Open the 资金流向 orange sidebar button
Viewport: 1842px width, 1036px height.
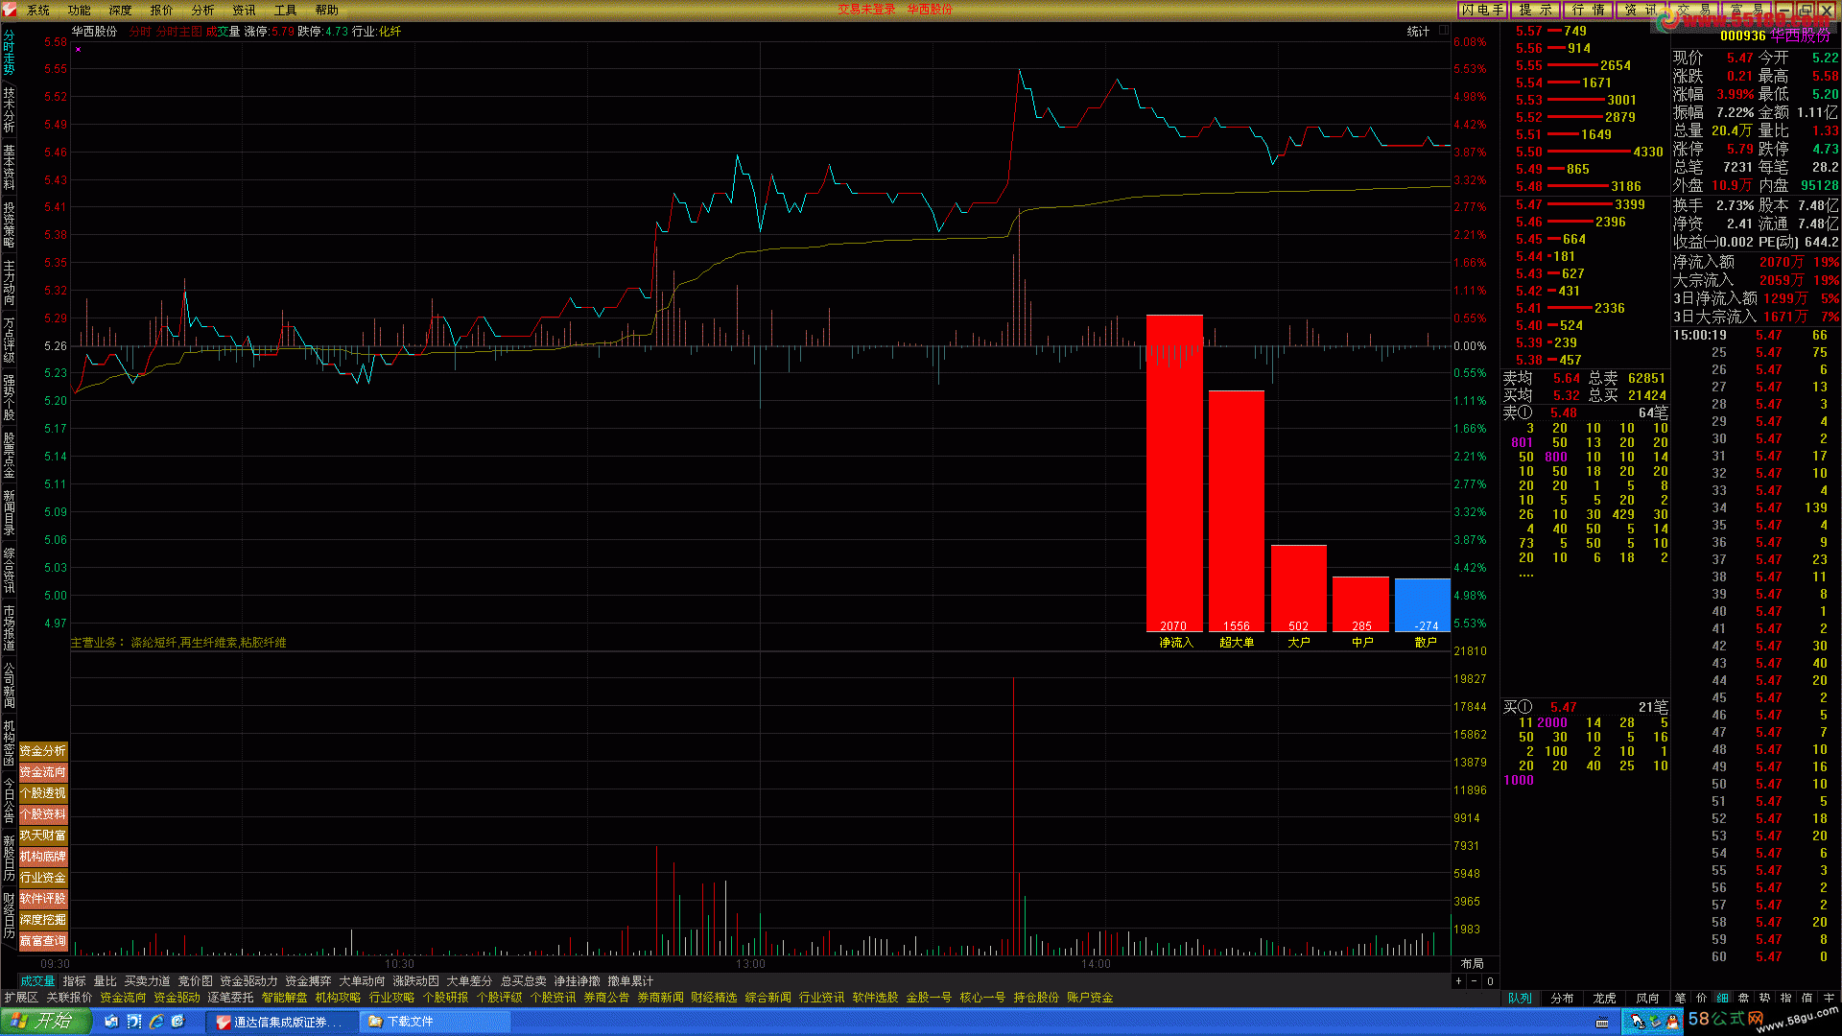pos(43,772)
